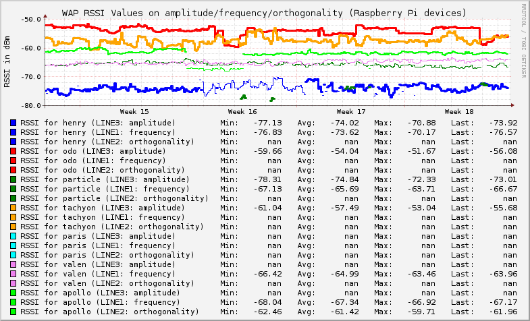Click henry amplitude Max value -70.88
This screenshot has height=321, width=530.
[421, 123]
